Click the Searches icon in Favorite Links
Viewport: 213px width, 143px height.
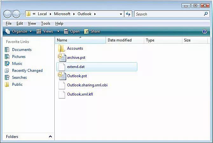click(7, 78)
